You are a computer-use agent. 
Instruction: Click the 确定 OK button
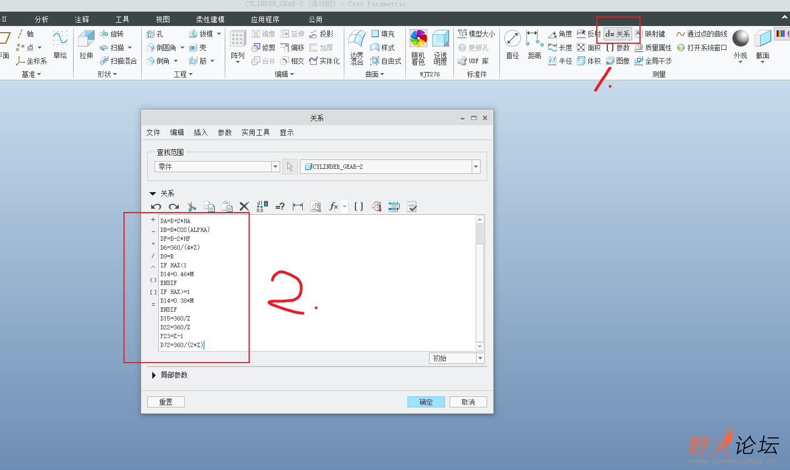click(x=426, y=402)
